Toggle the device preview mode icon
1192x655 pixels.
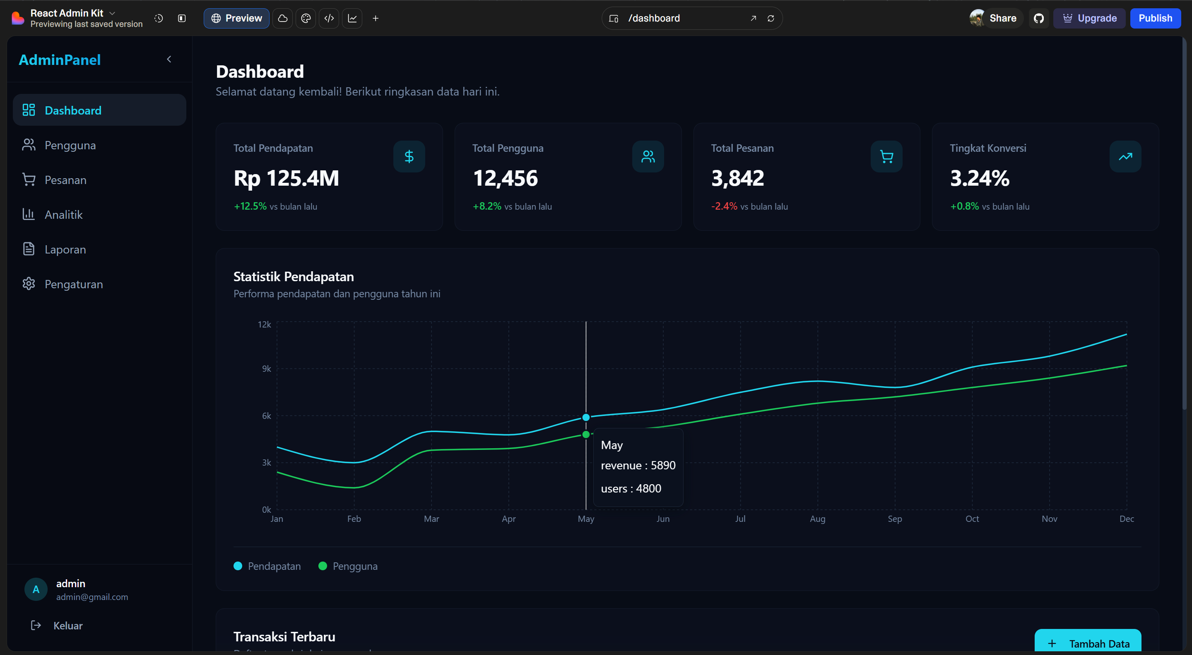pos(613,19)
